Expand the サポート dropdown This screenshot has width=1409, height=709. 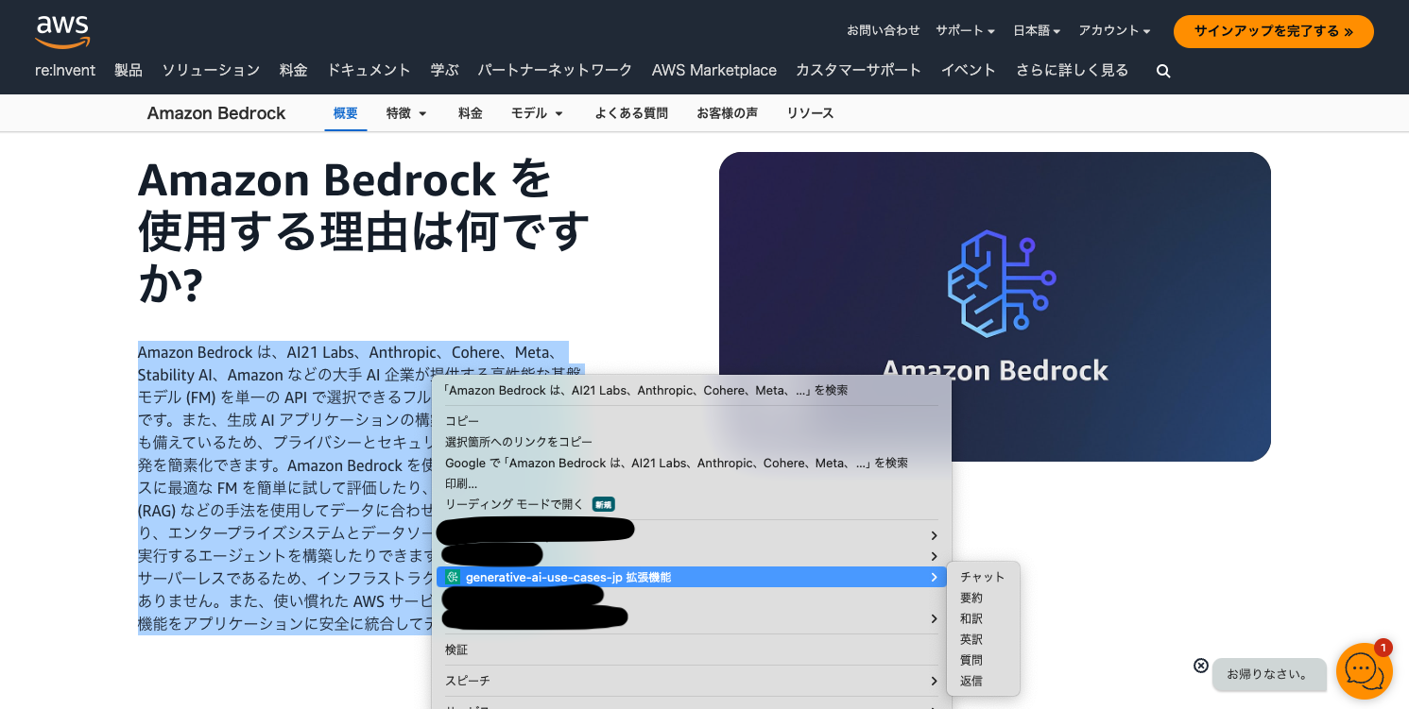(x=966, y=31)
